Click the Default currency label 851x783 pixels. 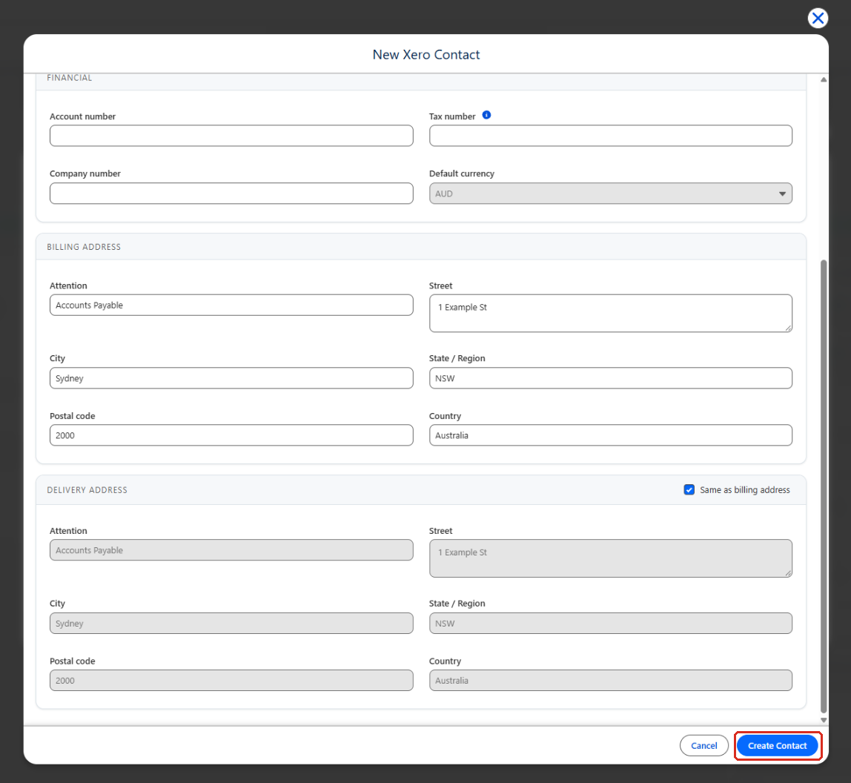(x=461, y=174)
